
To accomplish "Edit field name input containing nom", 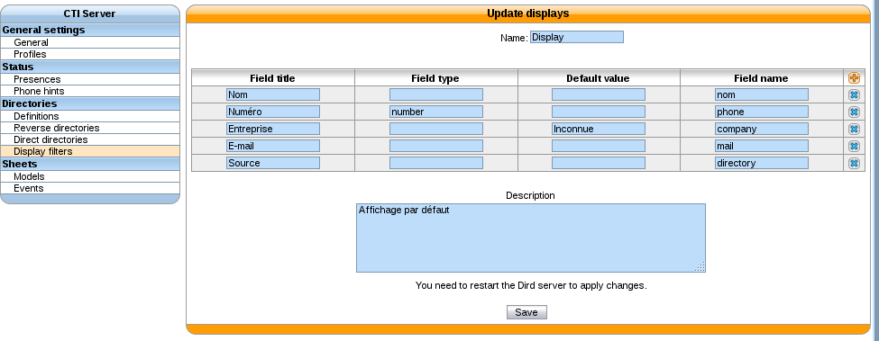I will click(x=762, y=94).
